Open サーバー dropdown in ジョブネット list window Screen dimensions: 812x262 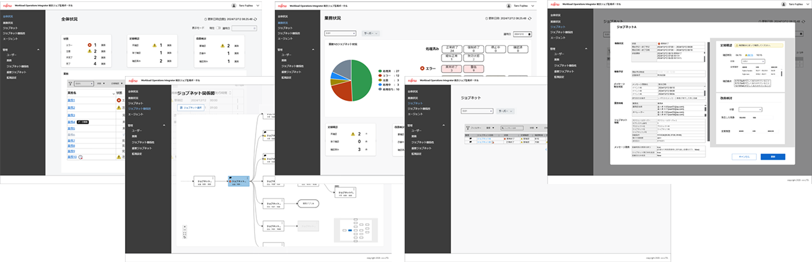point(506,110)
